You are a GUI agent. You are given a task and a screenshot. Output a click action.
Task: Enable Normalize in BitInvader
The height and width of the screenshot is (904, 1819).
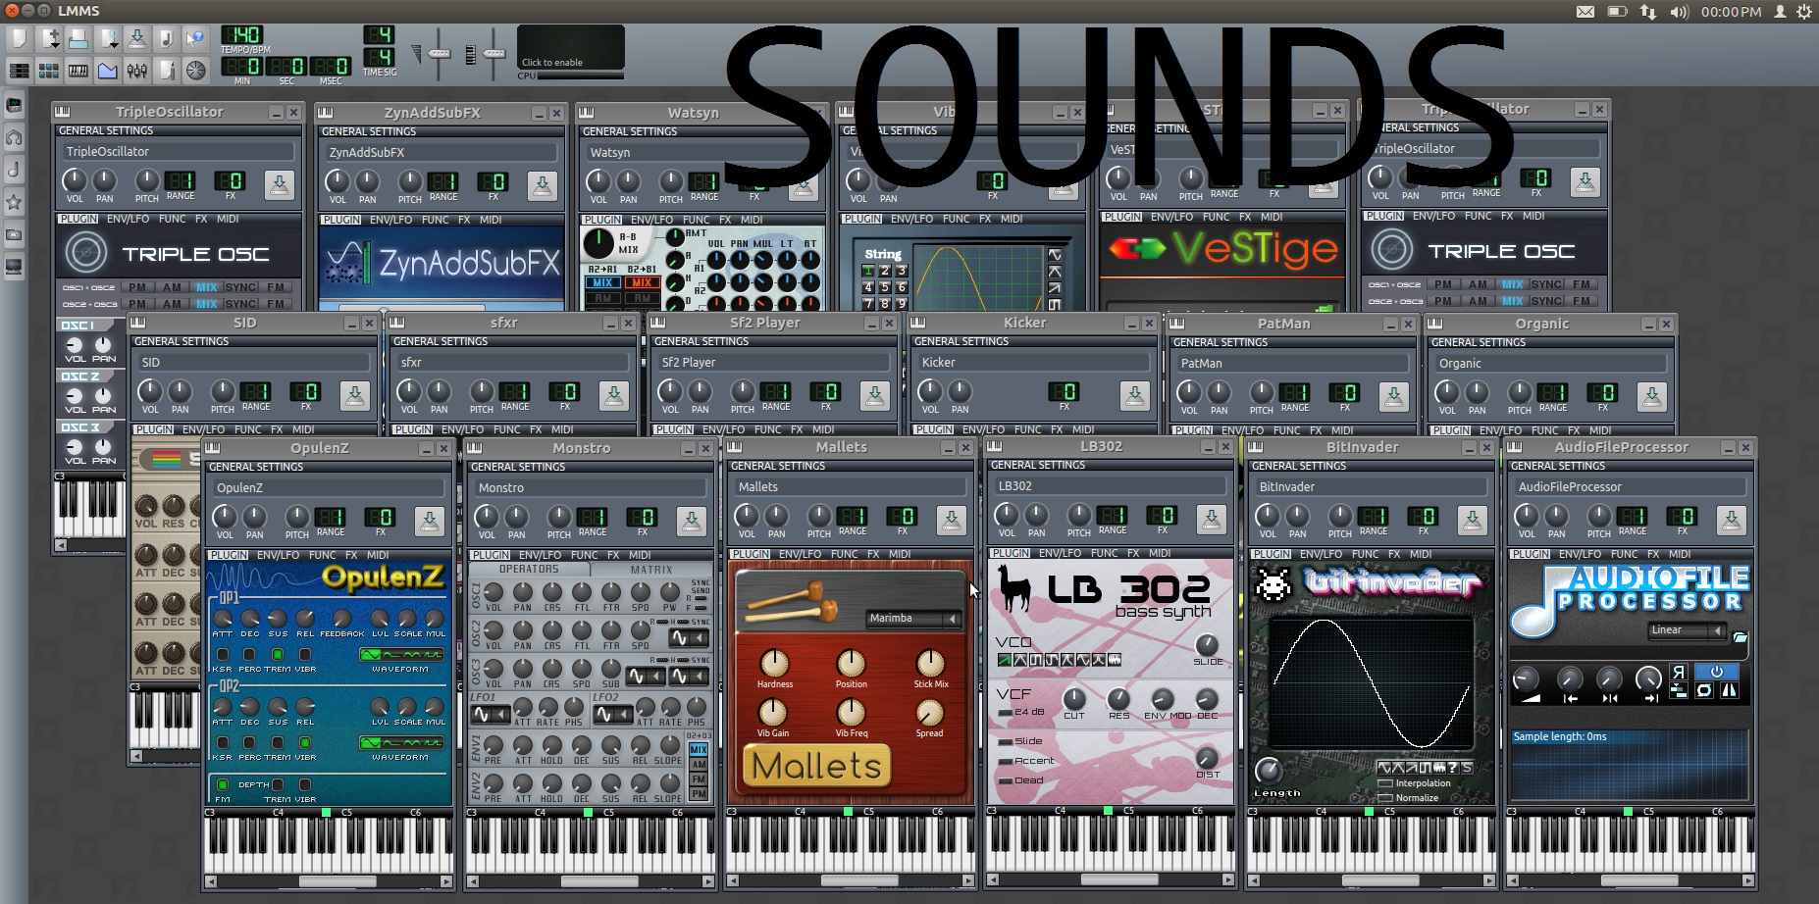tap(1385, 798)
